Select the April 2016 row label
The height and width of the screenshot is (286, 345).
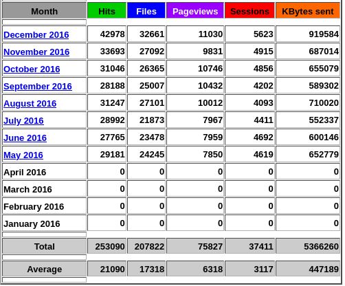(25, 172)
